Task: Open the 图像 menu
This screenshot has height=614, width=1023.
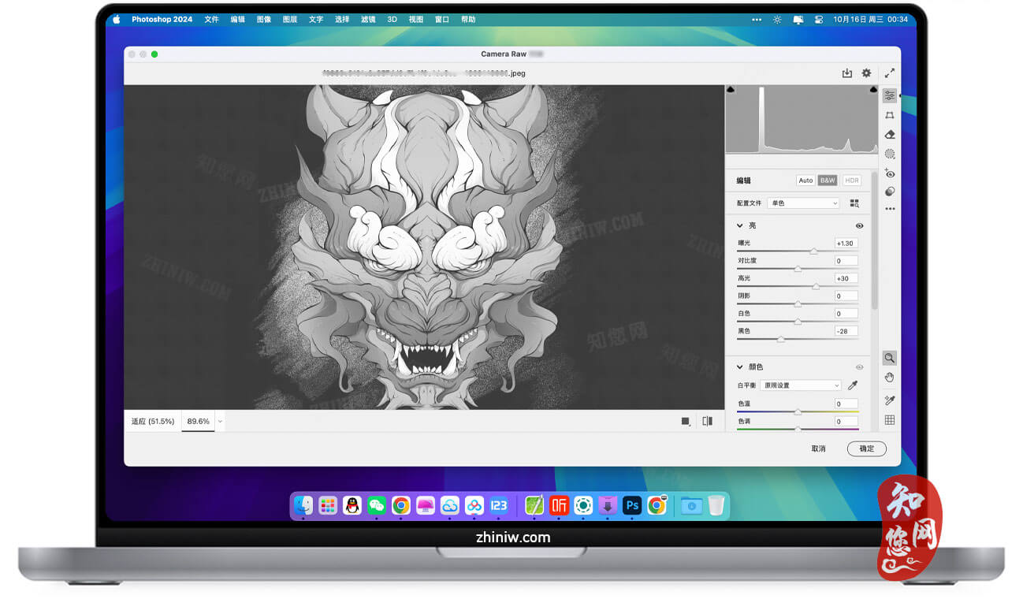Action: point(263,20)
